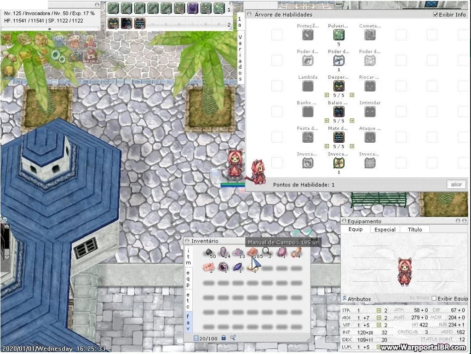Increase Mato d... skill level with right arrow

coord(352,146)
